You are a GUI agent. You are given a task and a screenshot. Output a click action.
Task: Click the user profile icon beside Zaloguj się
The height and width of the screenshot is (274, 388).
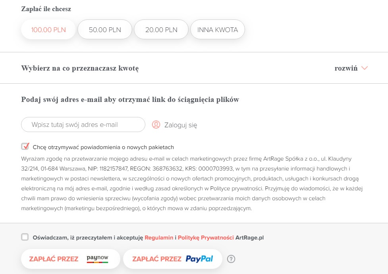156,125
